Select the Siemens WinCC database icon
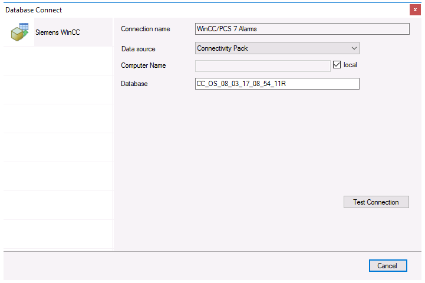This screenshot has height=283, width=425. coord(19,32)
